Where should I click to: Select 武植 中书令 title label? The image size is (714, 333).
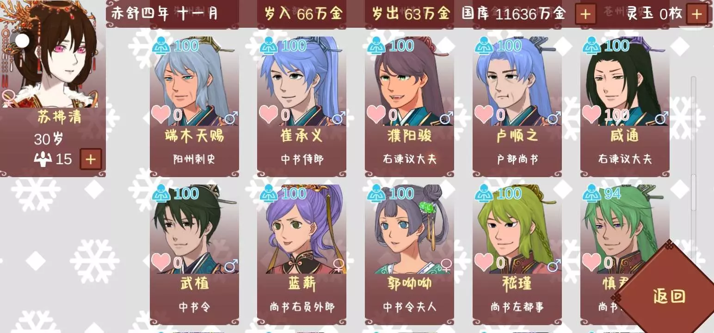point(194,307)
